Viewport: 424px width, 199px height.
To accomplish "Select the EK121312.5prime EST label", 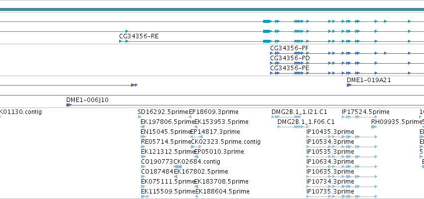I will [x=168, y=152].
